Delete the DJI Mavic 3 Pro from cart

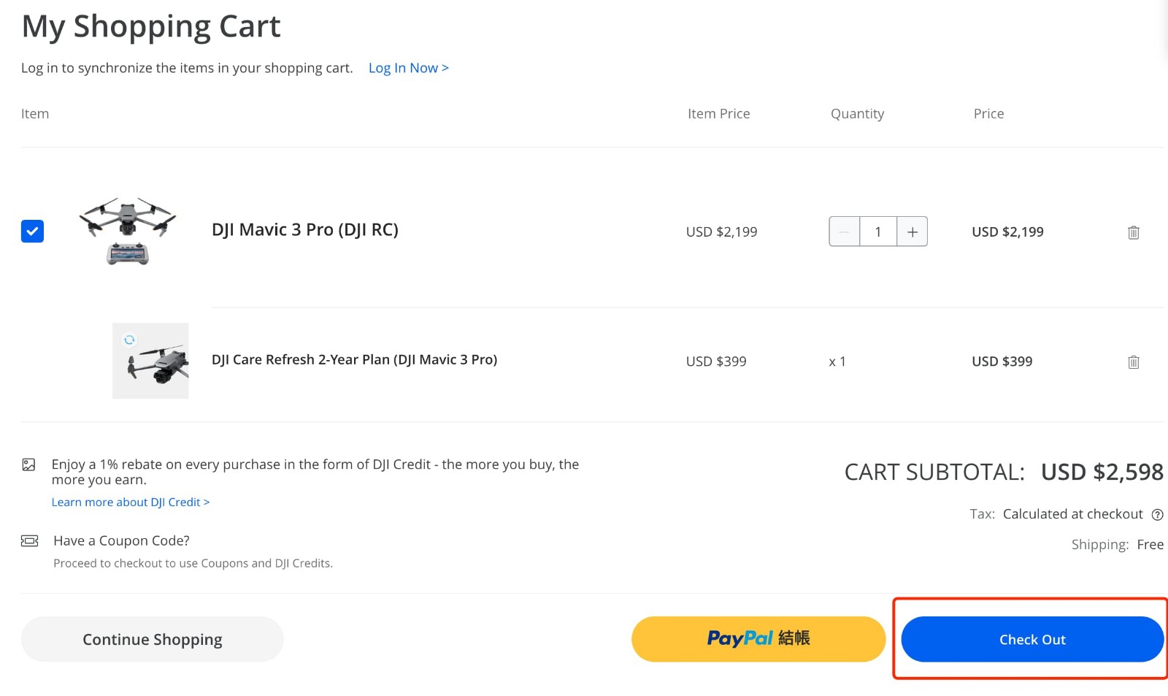click(1133, 232)
